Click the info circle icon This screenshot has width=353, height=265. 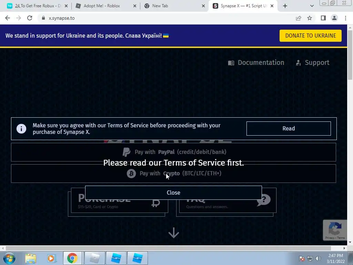21,129
